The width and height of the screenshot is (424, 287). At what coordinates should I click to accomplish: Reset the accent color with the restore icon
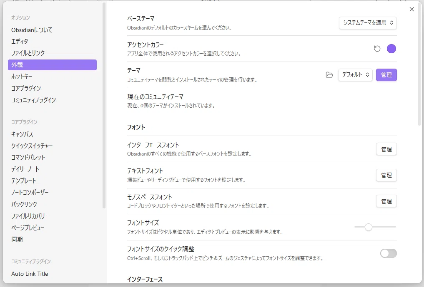[x=377, y=49]
